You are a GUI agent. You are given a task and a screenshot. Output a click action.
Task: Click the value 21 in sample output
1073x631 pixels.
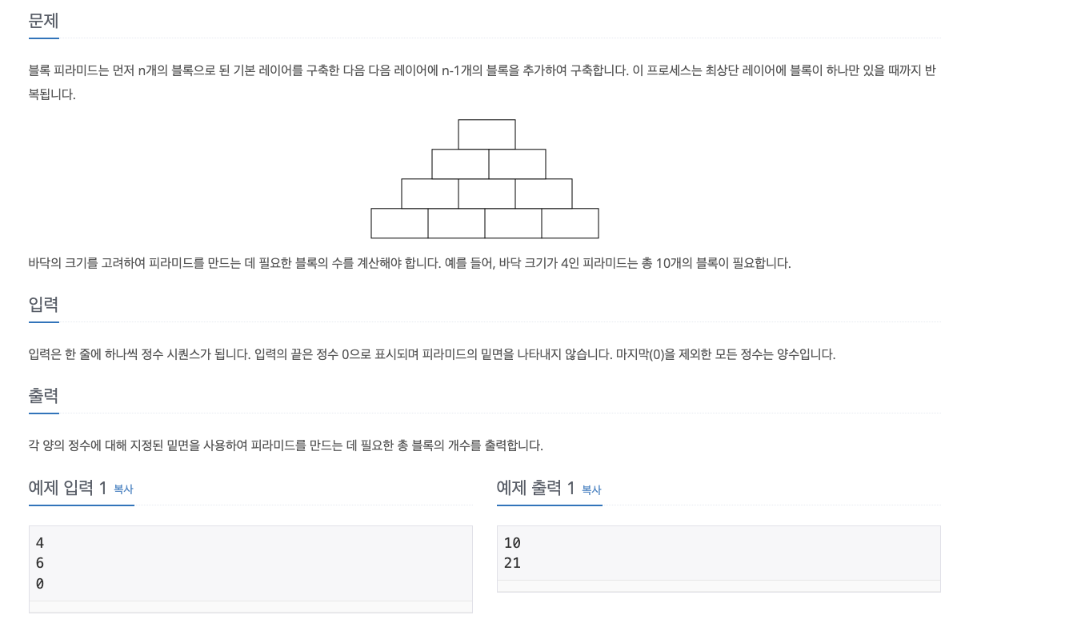[x=512, y=563]
